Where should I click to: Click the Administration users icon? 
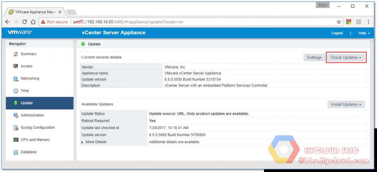(15, 116)
